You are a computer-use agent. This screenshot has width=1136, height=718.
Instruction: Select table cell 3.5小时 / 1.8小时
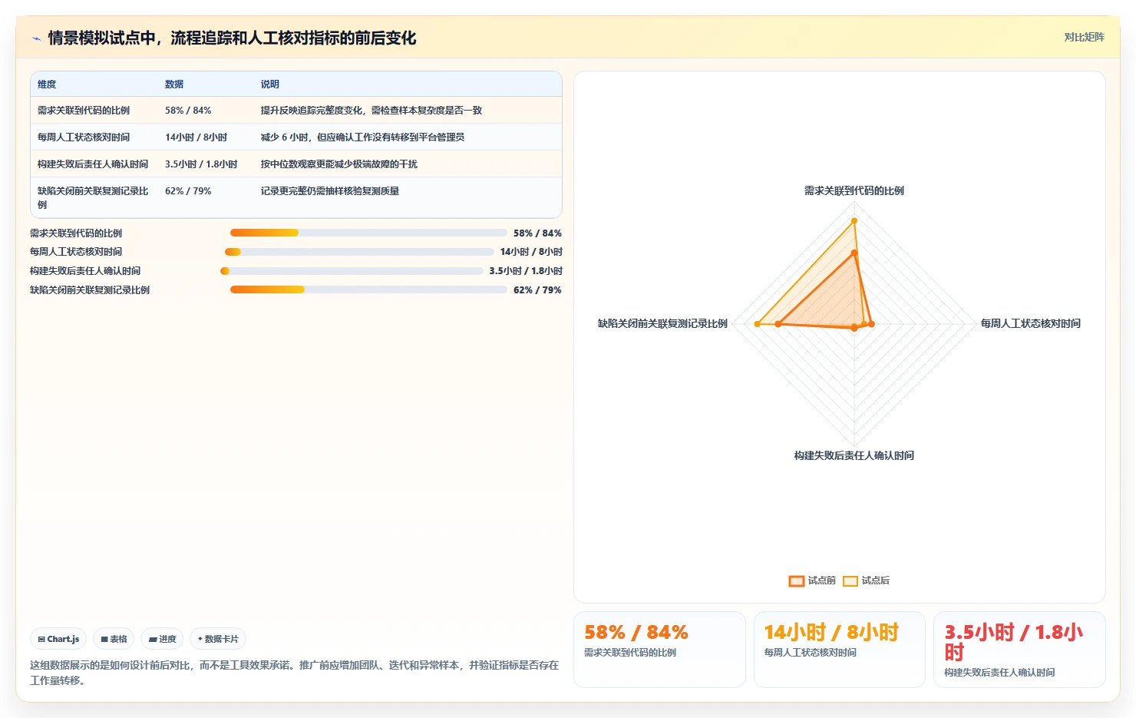(201, 164)
